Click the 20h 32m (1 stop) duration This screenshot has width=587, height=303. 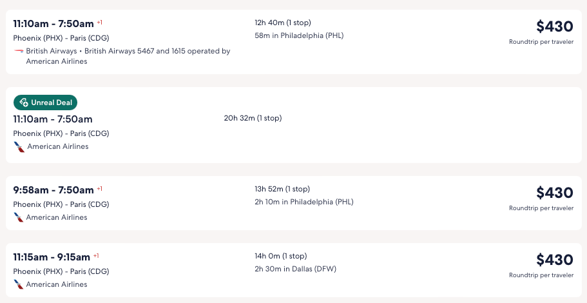click(x=253, y=118)
